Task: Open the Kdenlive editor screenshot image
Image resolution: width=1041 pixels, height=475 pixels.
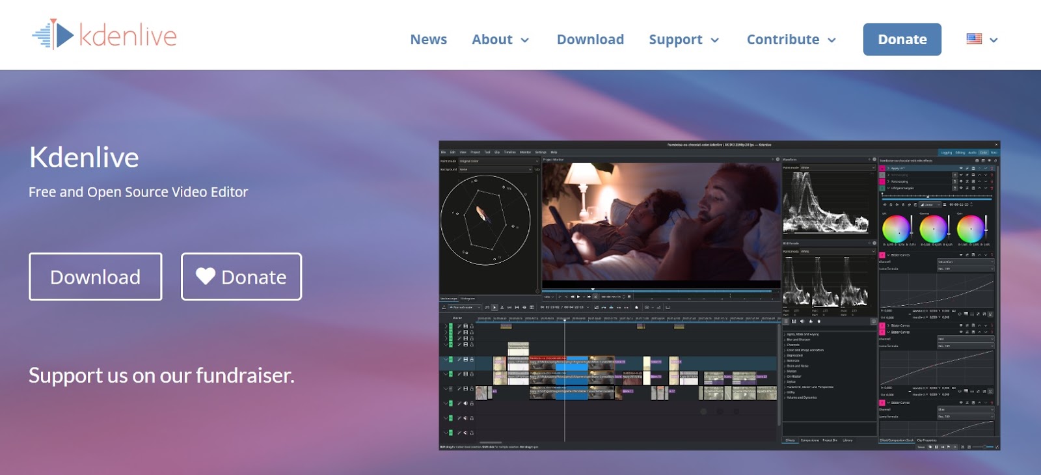Action: pyautogui.click(x=720, y=295)
